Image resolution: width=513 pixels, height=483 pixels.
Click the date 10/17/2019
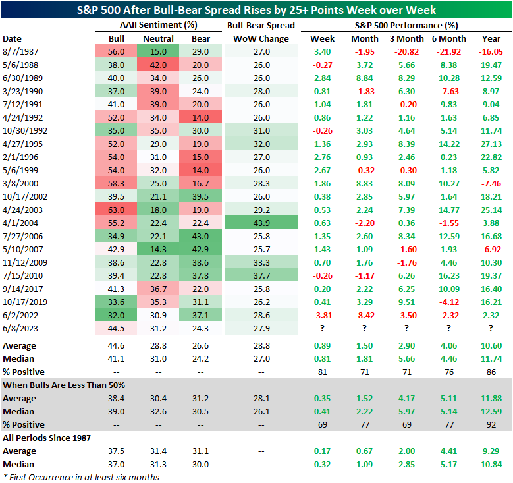pyautogui.click(x=25, y=302)
